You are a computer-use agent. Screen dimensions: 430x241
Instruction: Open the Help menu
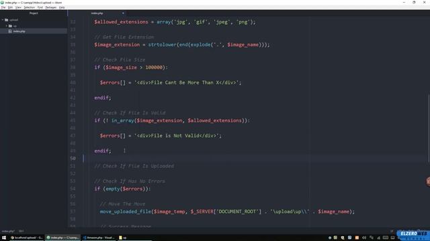click(x=62, y=7)
